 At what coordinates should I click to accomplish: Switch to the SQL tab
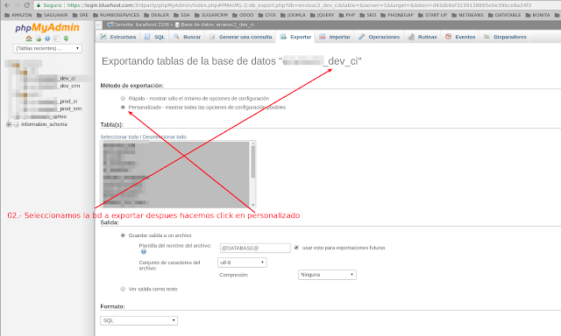155,37
